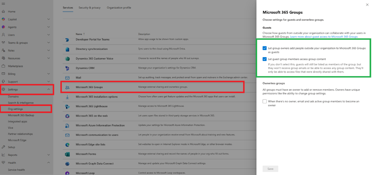Collapse the Settings section chevron

point(48,90)
